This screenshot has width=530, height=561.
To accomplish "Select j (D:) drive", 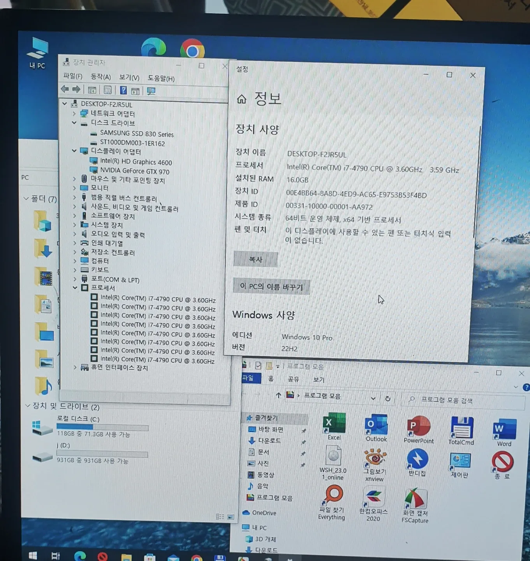I will [x=90, y=453].
